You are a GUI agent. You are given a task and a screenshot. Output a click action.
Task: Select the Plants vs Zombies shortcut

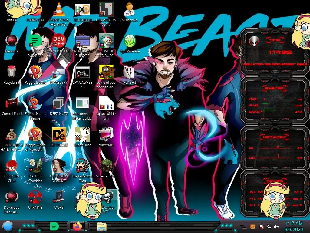tap(35, 171)
